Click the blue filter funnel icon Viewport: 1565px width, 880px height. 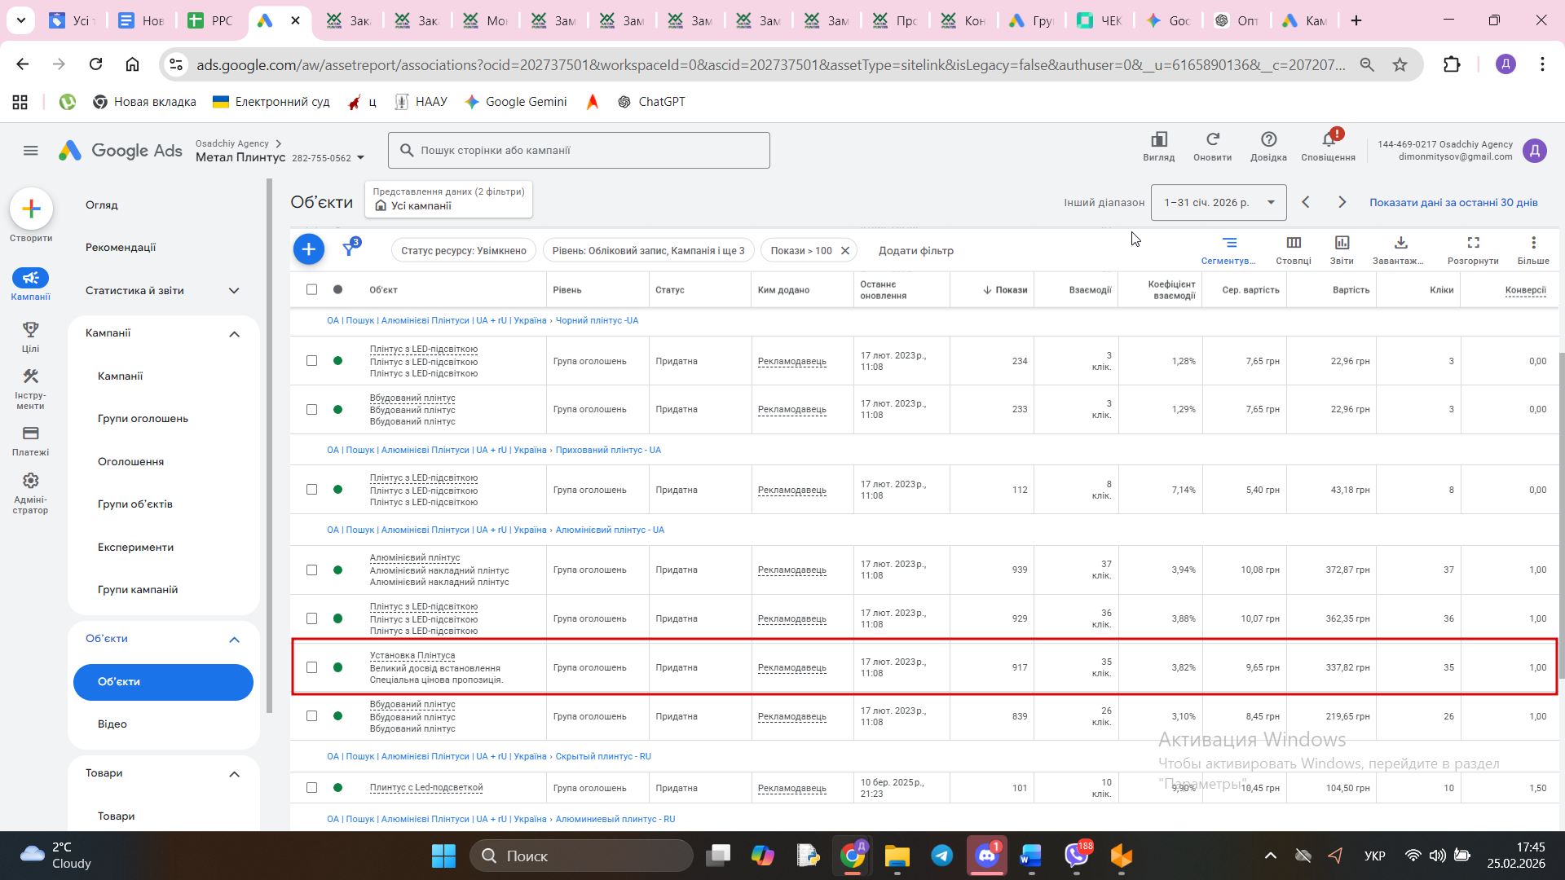pyautogui.click(x=350, y=249)
